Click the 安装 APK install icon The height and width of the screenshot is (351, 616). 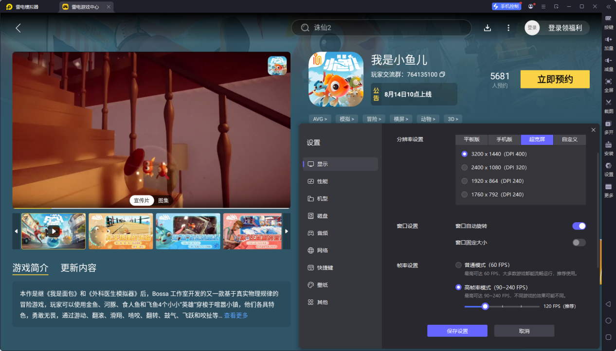point(608,144)
